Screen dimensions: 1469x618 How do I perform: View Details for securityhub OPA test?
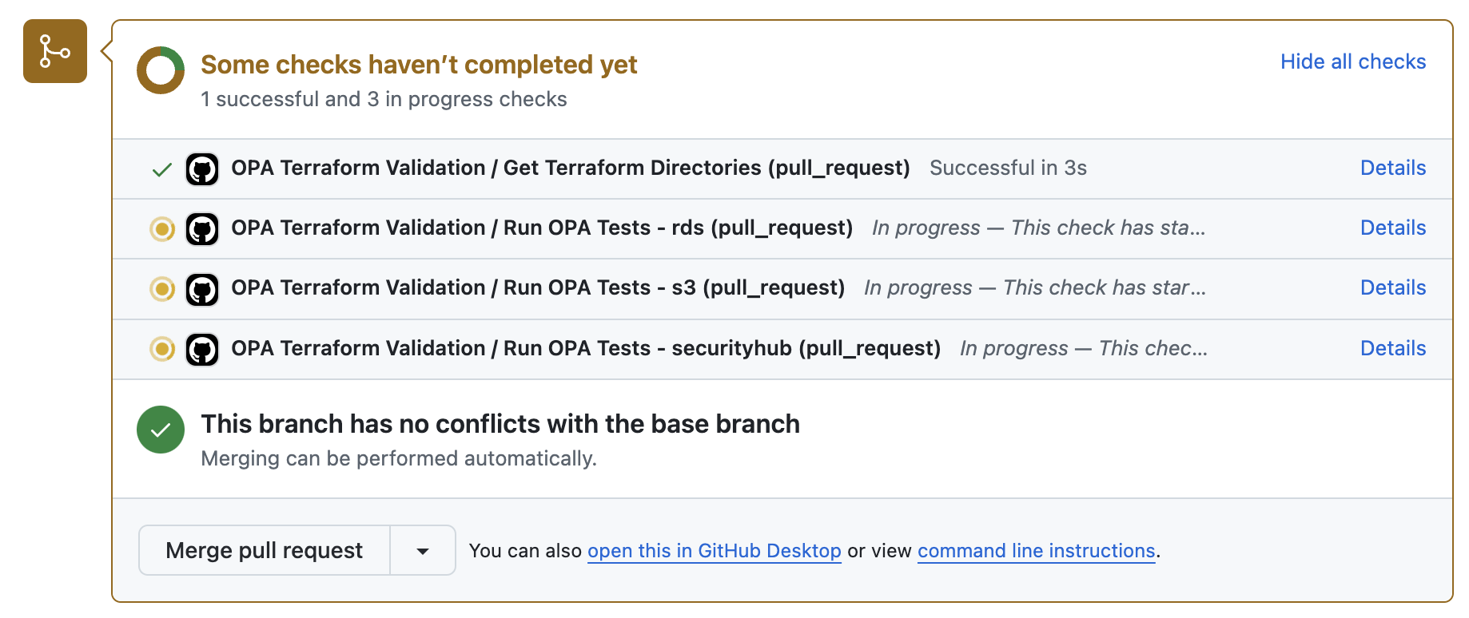(1392, 348)
